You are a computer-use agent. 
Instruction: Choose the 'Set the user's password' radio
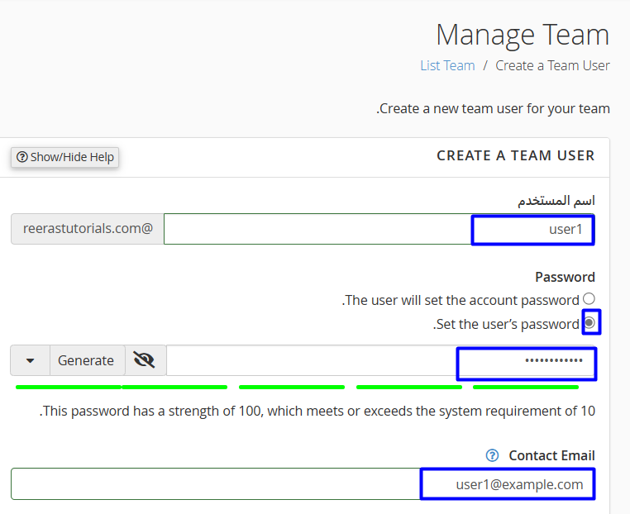(589, 323)
